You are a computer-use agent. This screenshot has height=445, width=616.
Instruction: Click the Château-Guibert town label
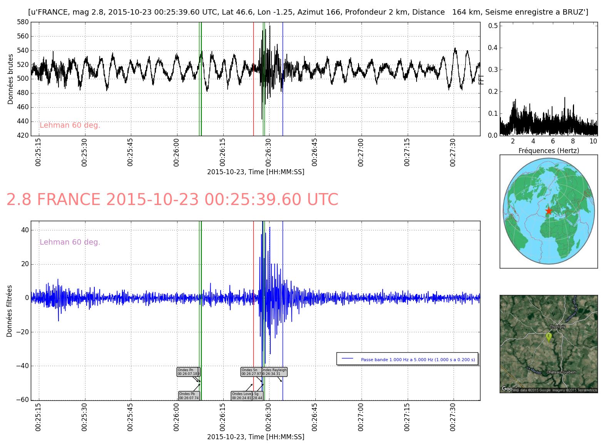(561, 372)
